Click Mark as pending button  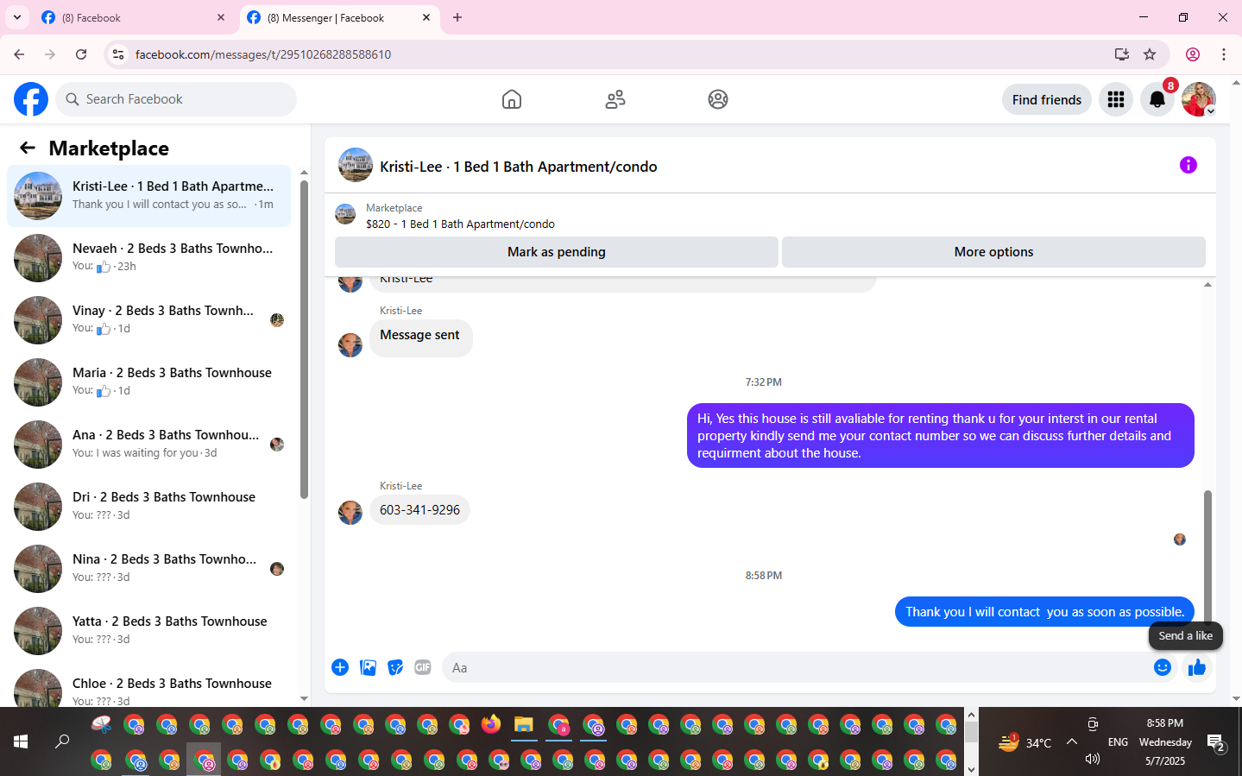(x=557, y=252)
